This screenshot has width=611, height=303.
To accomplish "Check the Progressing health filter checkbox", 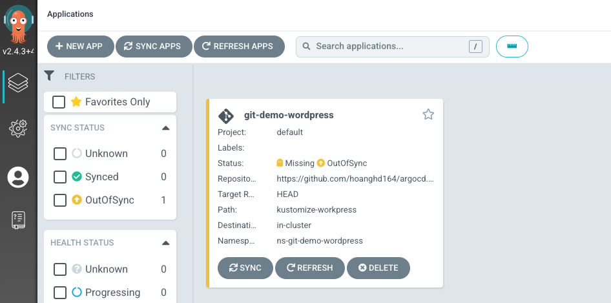I will [60, 292].
